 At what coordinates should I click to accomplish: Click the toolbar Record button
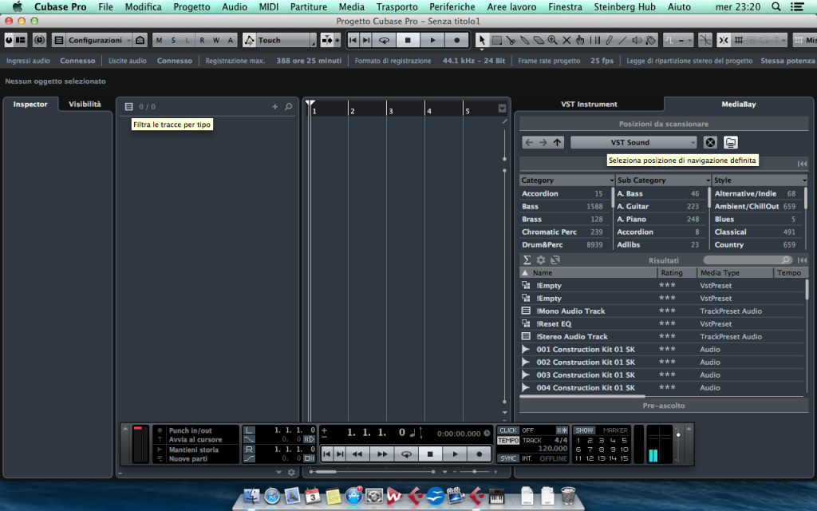[x=457, y=40]
